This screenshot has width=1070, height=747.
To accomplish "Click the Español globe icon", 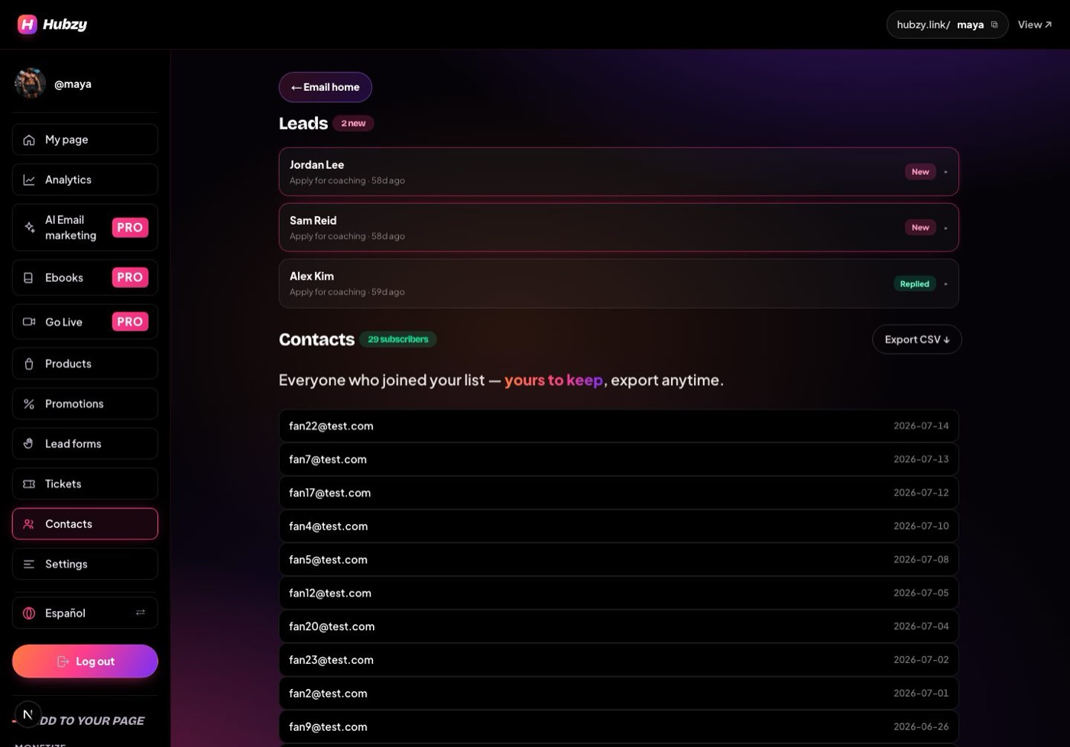I will pyautogui.click(x=29, y=613).
